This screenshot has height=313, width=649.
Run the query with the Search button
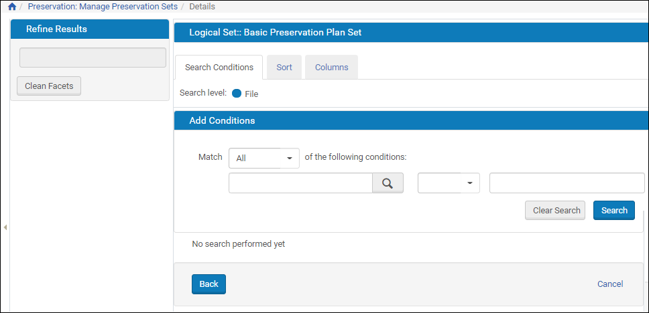(x=613, y=210)
